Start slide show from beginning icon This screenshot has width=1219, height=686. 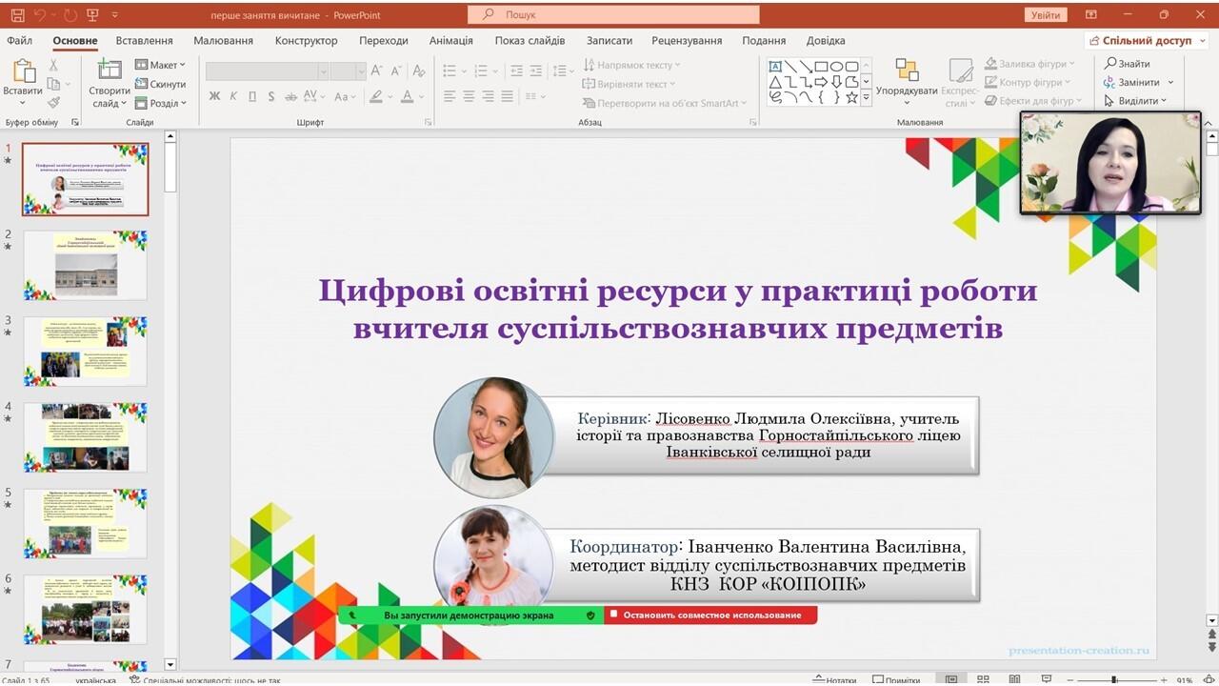coord(93,15)
